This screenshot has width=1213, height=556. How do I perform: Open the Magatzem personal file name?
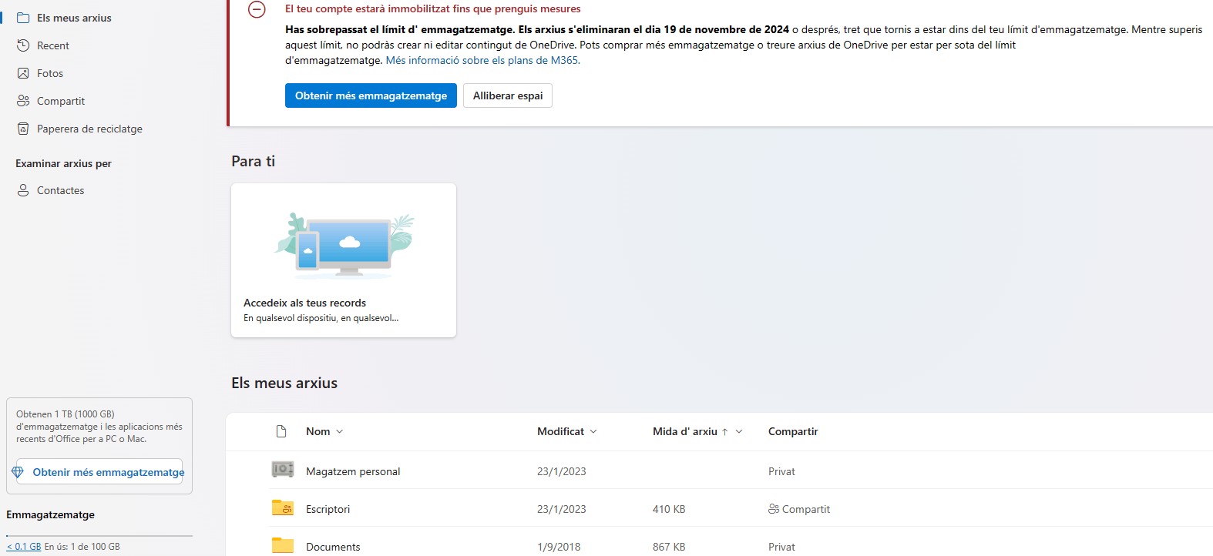pyautogui.click(x=353, y=471)
